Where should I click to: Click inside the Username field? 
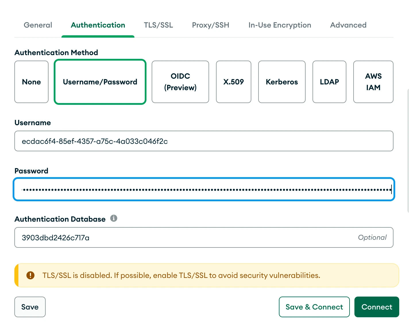204,141
